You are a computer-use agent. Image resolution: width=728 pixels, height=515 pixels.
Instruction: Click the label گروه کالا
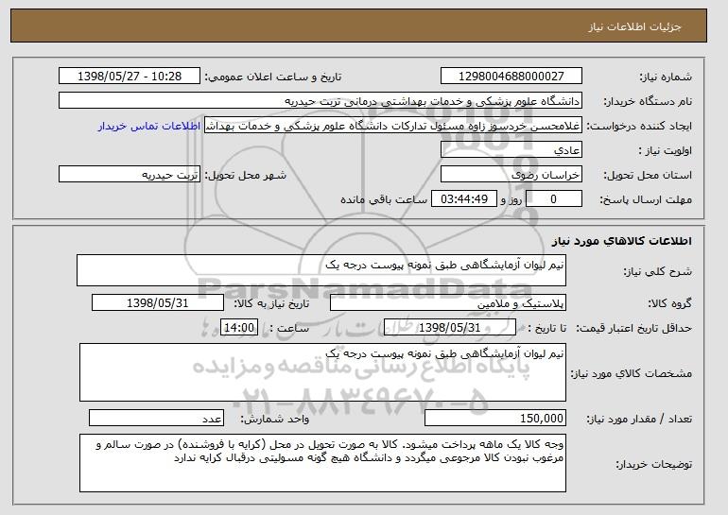670,303
